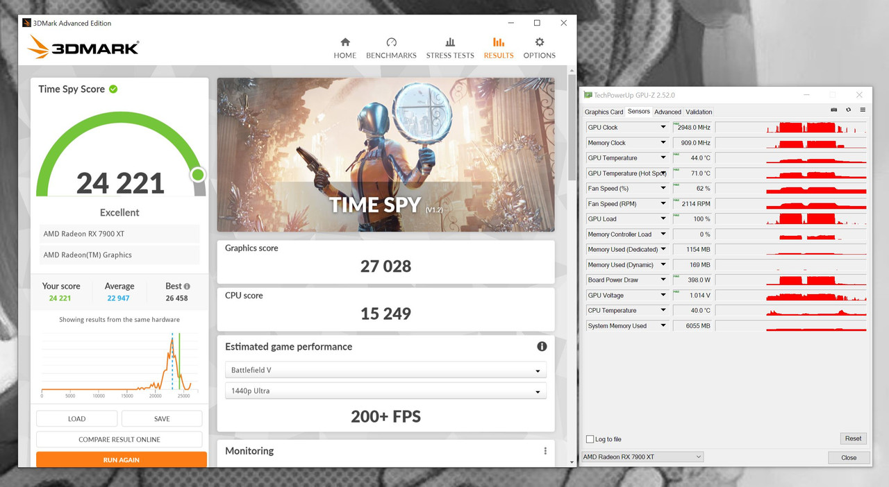Open the GPU-Z Advanced tab
889x487 pixels.
(x=667, y=112)
